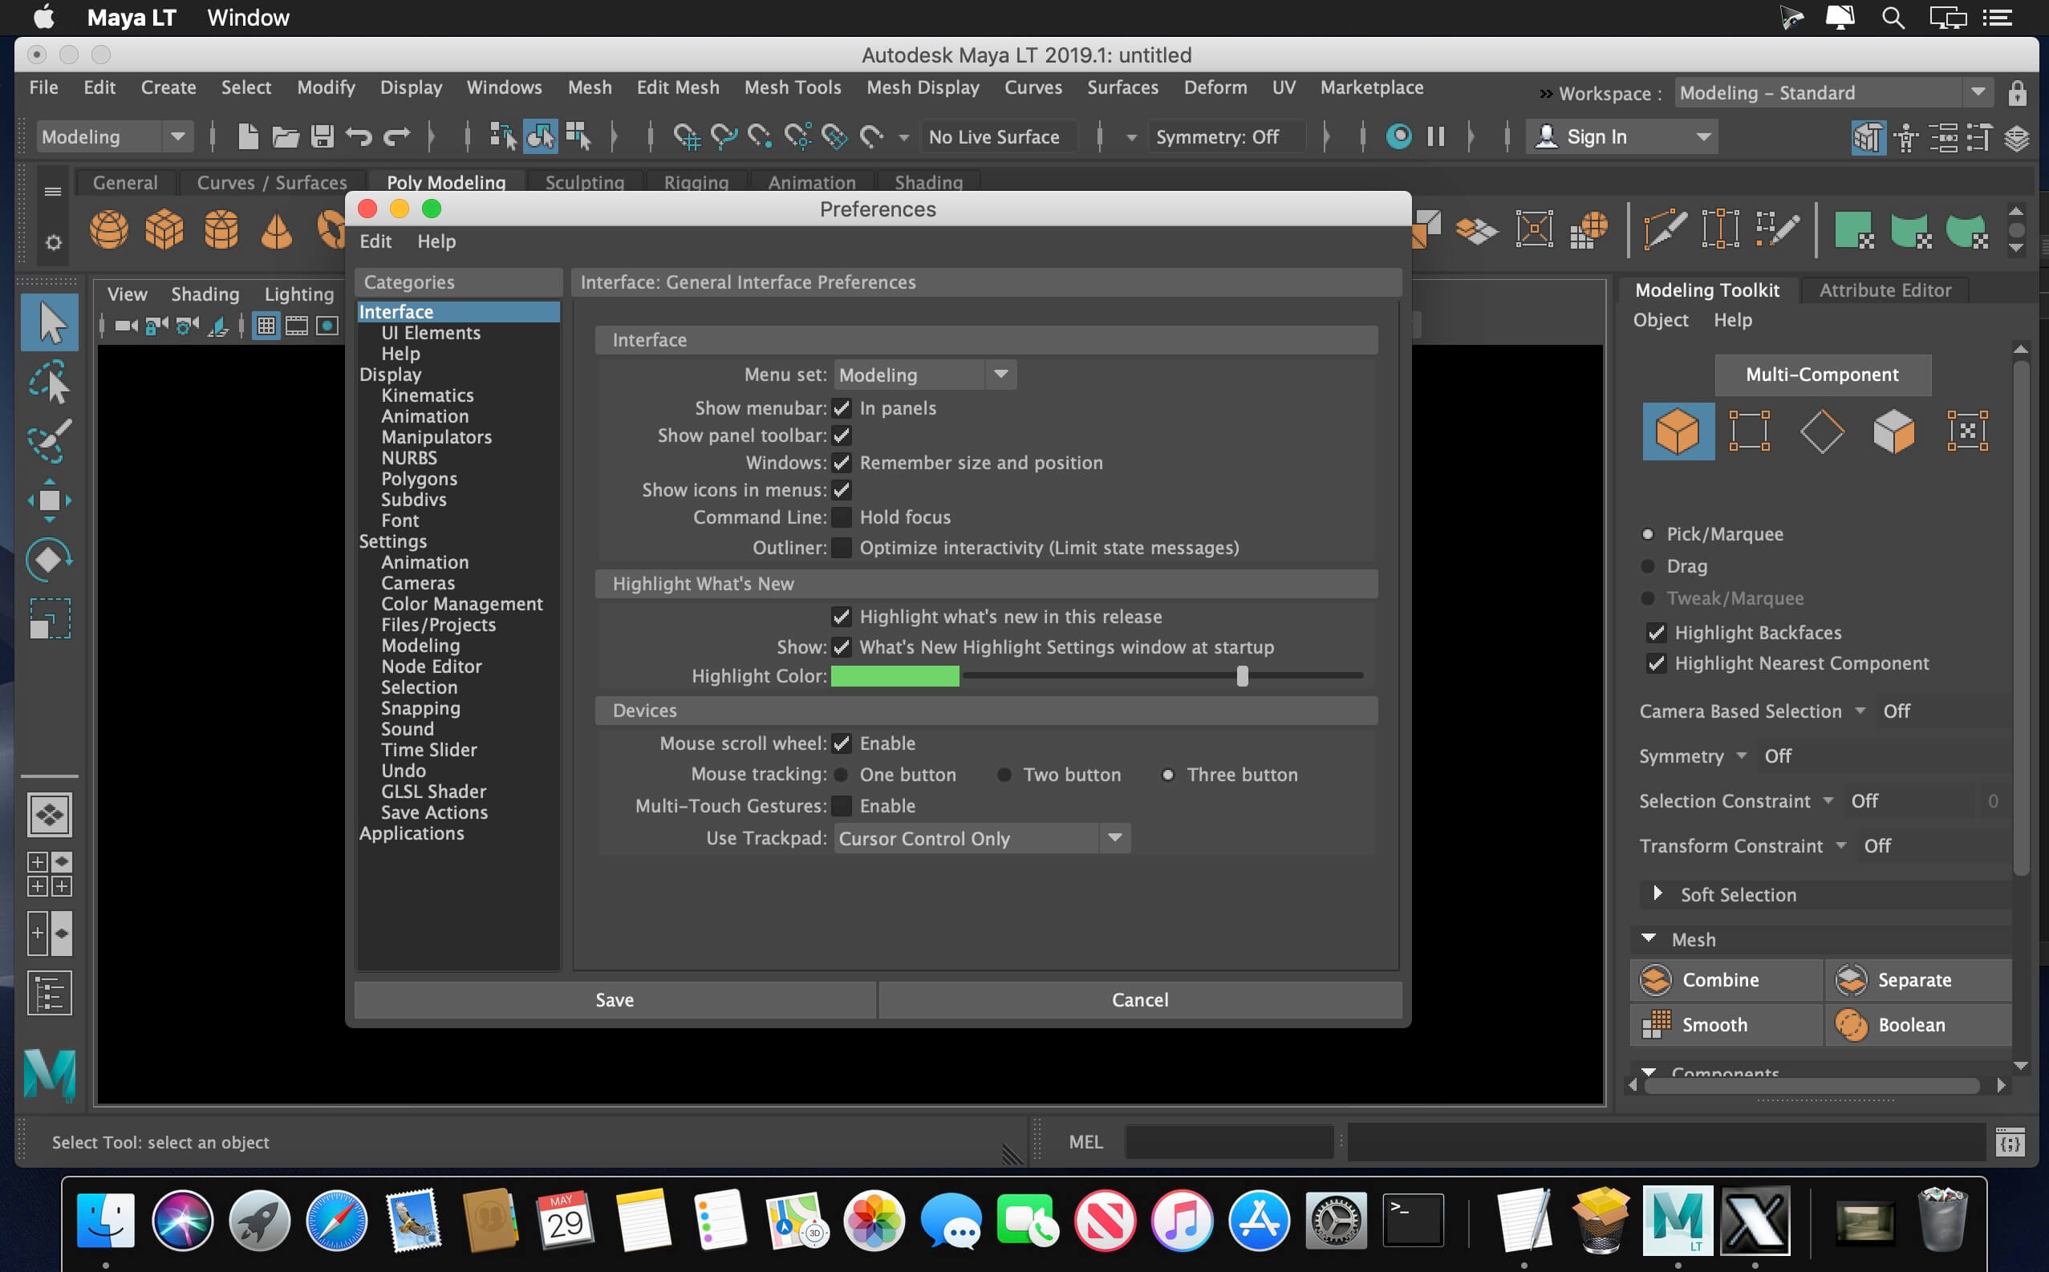Drag the Highlight Color green slider
This screenshot has width=2049, height=1272.
click(x=1243, y=675)
